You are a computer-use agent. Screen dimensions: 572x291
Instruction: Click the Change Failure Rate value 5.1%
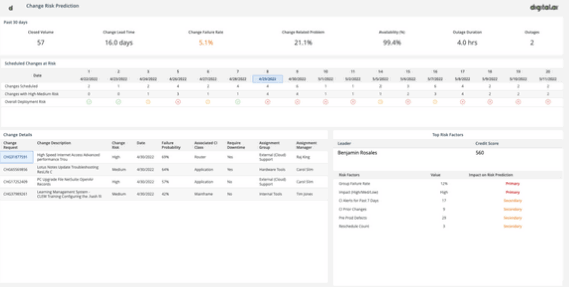point(206,43)
